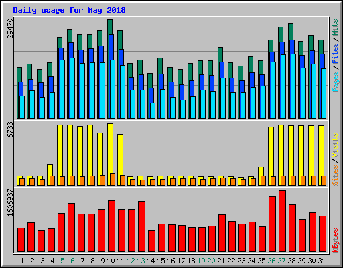Click day label 9 on the x-axis

pos(102,261)
